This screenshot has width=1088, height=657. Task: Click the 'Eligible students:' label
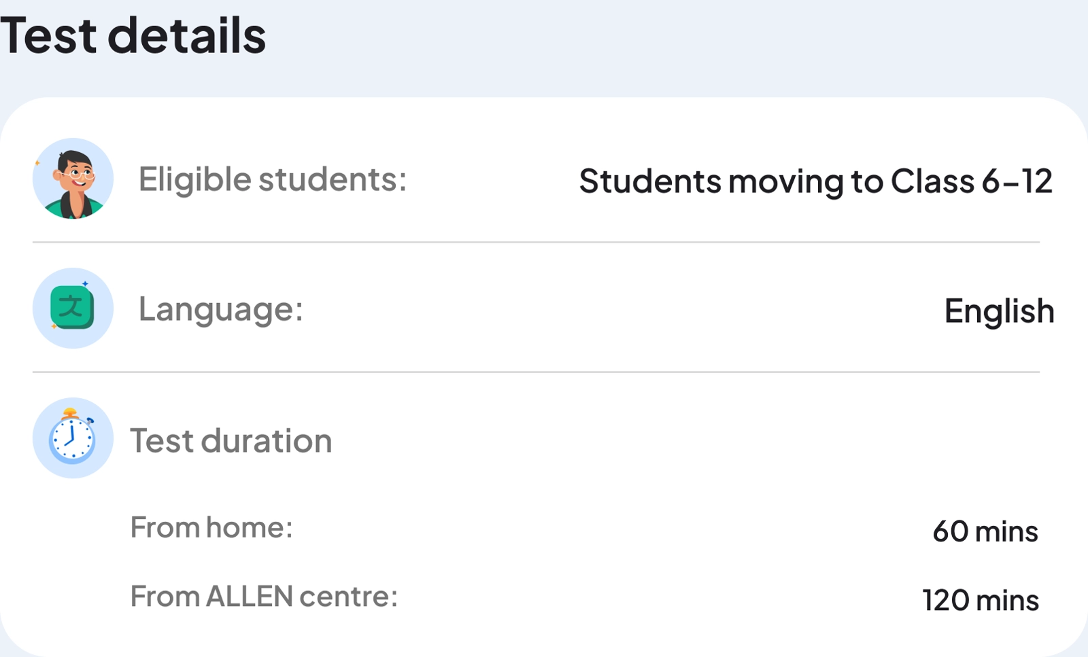272,180
